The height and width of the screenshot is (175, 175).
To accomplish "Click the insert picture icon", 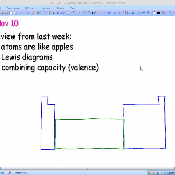I will point(49,13).
